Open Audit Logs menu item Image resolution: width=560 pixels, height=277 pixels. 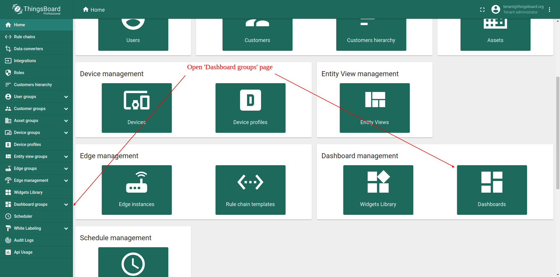36,240
